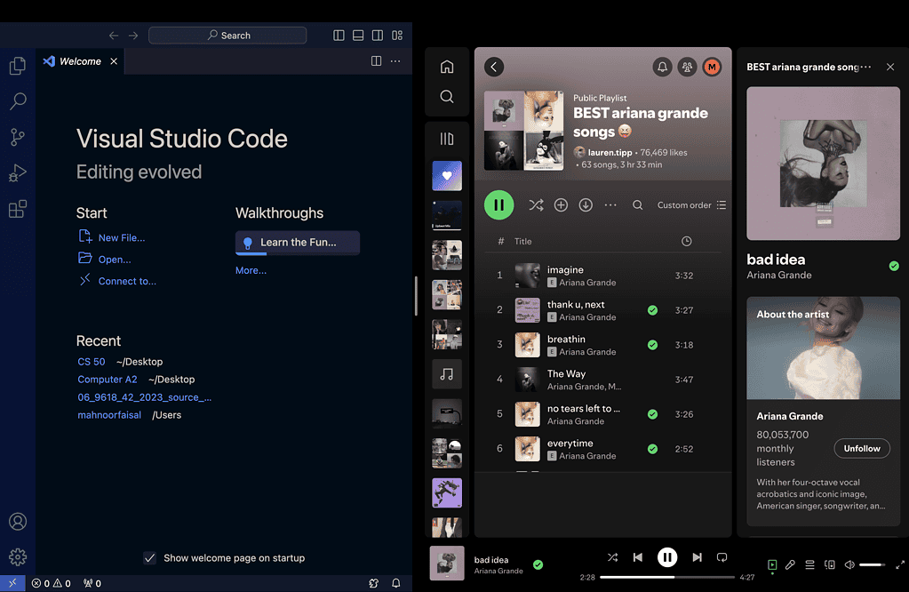Click the Spotify Home icon
The image size is (909, 592).
click(x=447, y=67)
